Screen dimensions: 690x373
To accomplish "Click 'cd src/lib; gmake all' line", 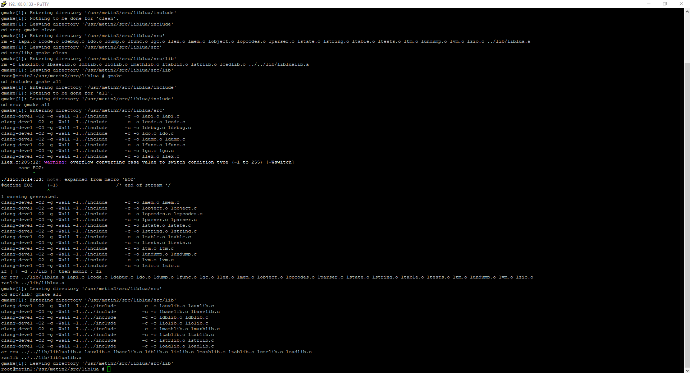I will tap(31, 294).
